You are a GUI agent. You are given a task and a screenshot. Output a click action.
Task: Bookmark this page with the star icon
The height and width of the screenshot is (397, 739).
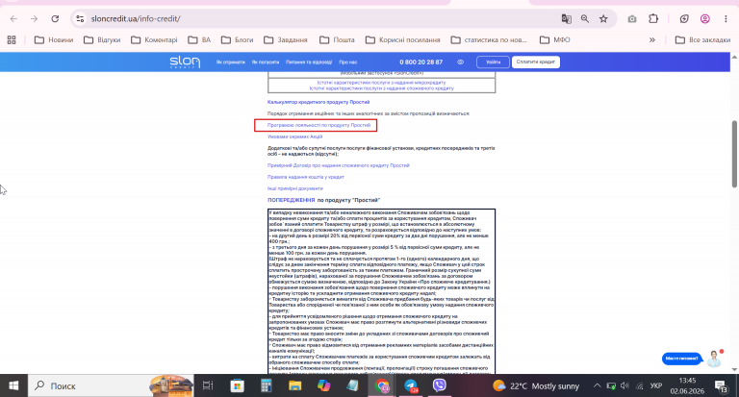(x=603, y=19)
